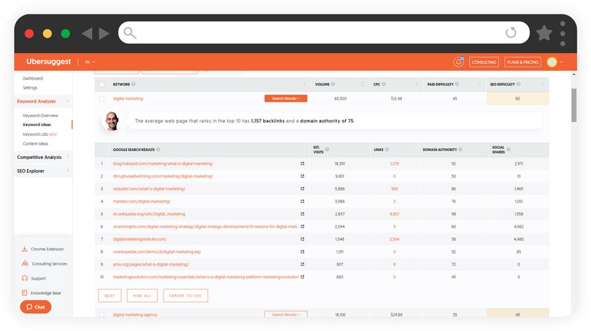This screenshot has width=591, height=331.
Task: Check the digital marketing agency keyword checkbox
Action: [x=102, y=315]
